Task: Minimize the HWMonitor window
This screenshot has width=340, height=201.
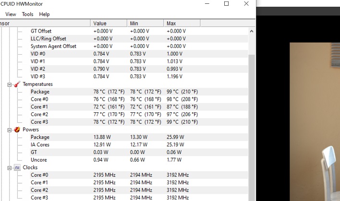Action: pos(207,4)
